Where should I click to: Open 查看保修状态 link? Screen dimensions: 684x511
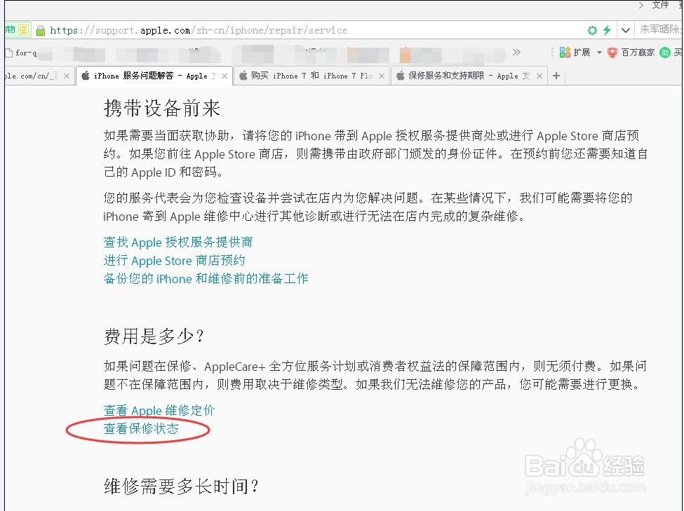(141, 428)
